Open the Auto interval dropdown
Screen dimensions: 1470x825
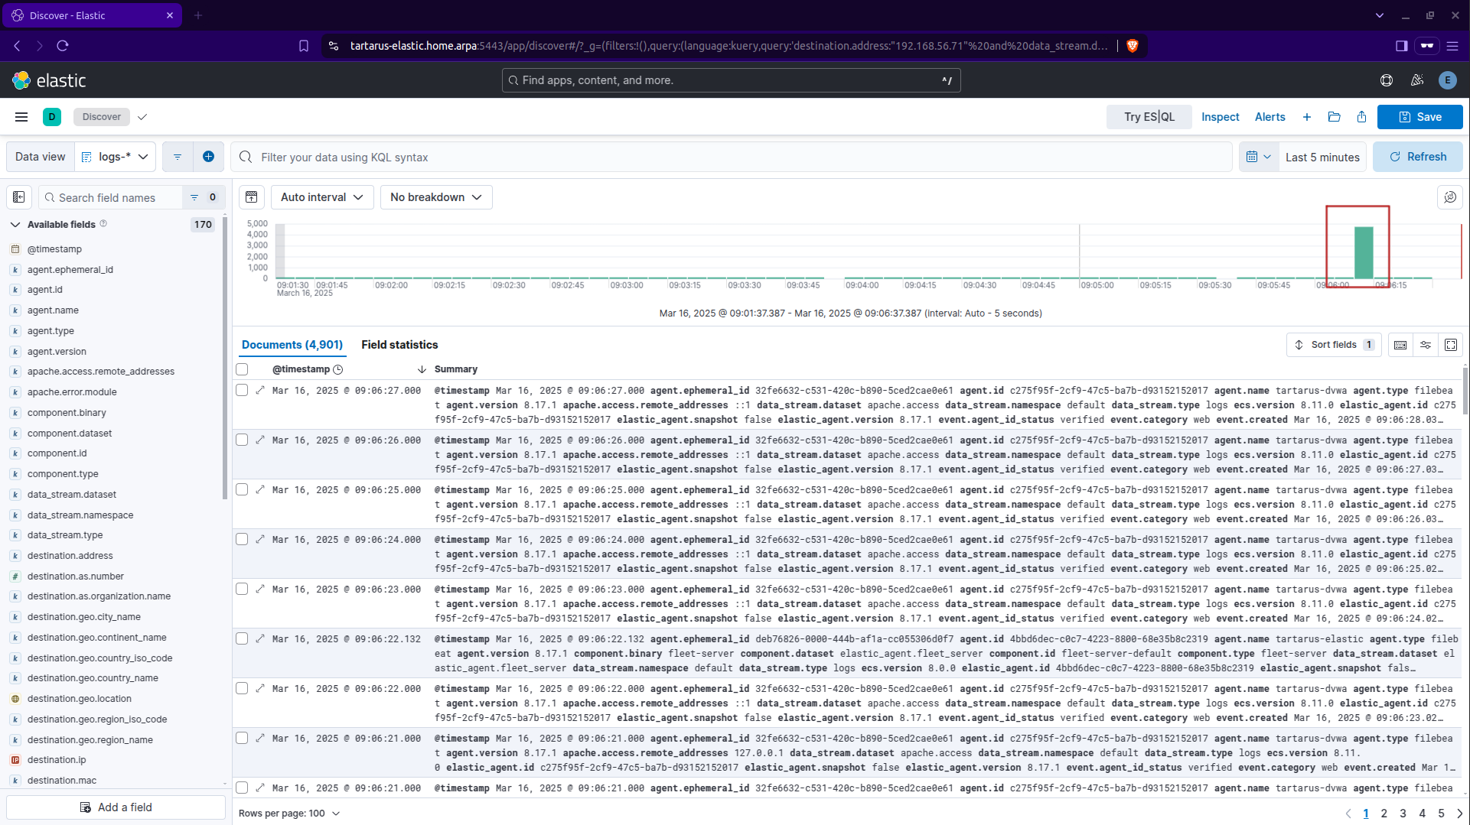[321, 197]
